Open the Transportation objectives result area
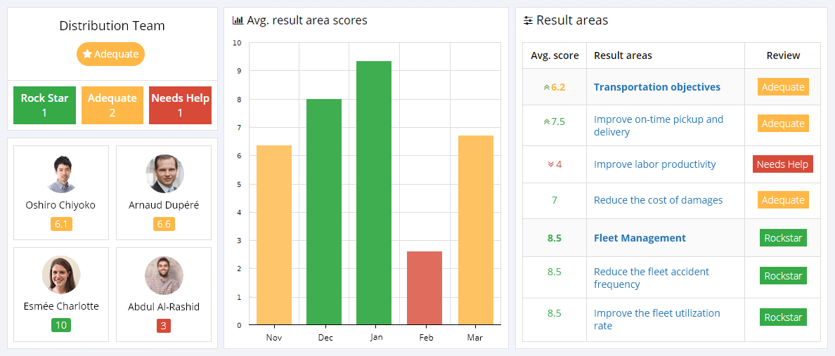The width and height of the screenshot is (835, 356). coord(656,87)
